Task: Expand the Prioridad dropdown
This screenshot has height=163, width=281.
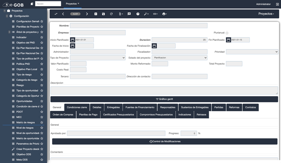Action: 252,52
